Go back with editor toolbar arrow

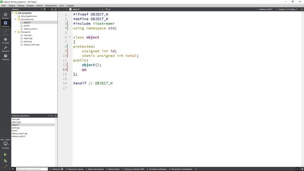(59, 9)
